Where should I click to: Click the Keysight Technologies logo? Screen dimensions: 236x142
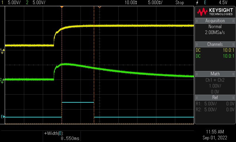[215, 12]
